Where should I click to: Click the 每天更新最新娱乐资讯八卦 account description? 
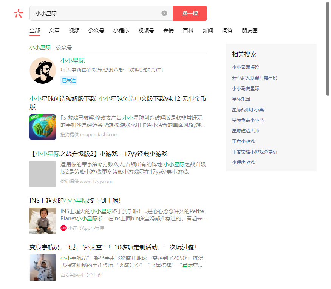point(112,70)
